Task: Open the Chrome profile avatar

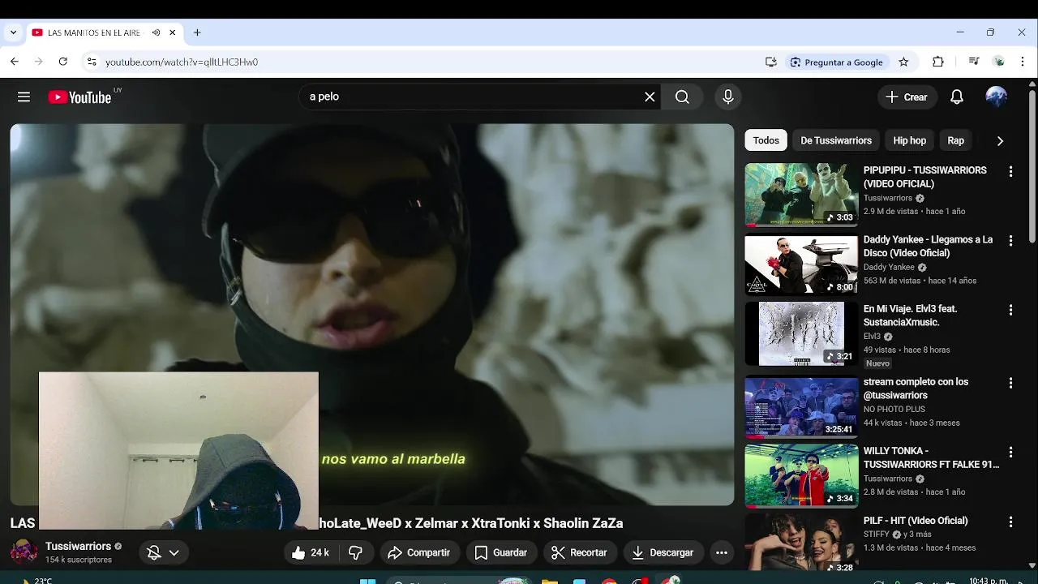Action: (999, 62)
